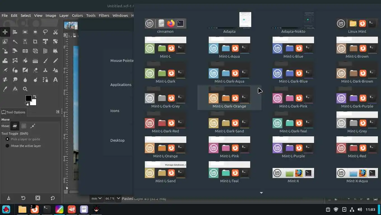The width and height of the screenshot is (381, 215).
Task: Open the Edit menu
Action: pos(14,15)
